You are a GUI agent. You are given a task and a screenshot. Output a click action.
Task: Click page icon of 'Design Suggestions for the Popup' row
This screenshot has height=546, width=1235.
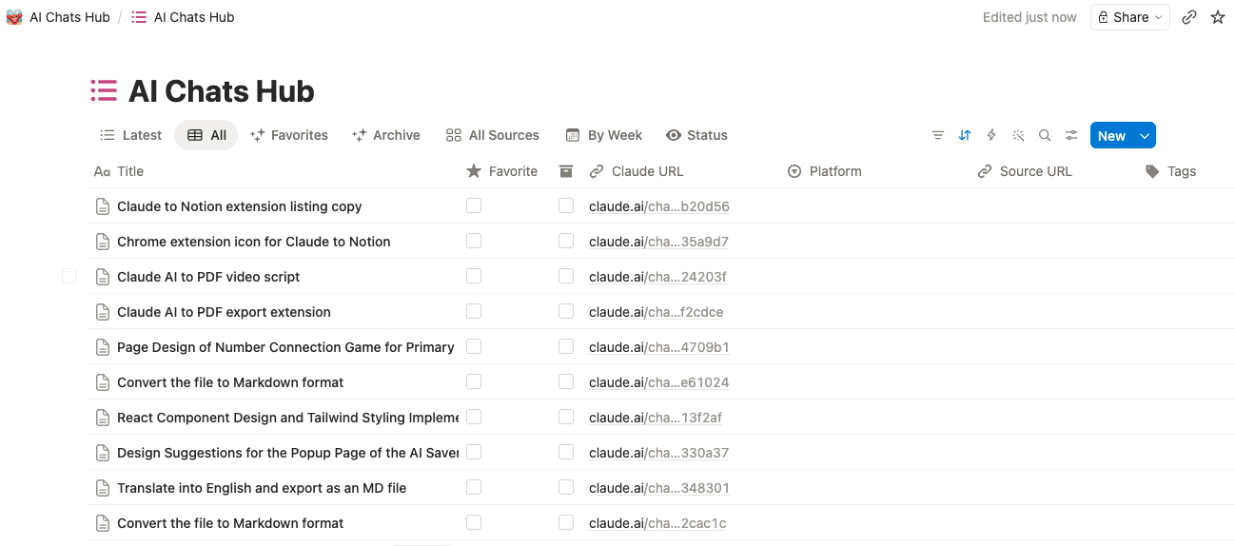click(103, 453)
